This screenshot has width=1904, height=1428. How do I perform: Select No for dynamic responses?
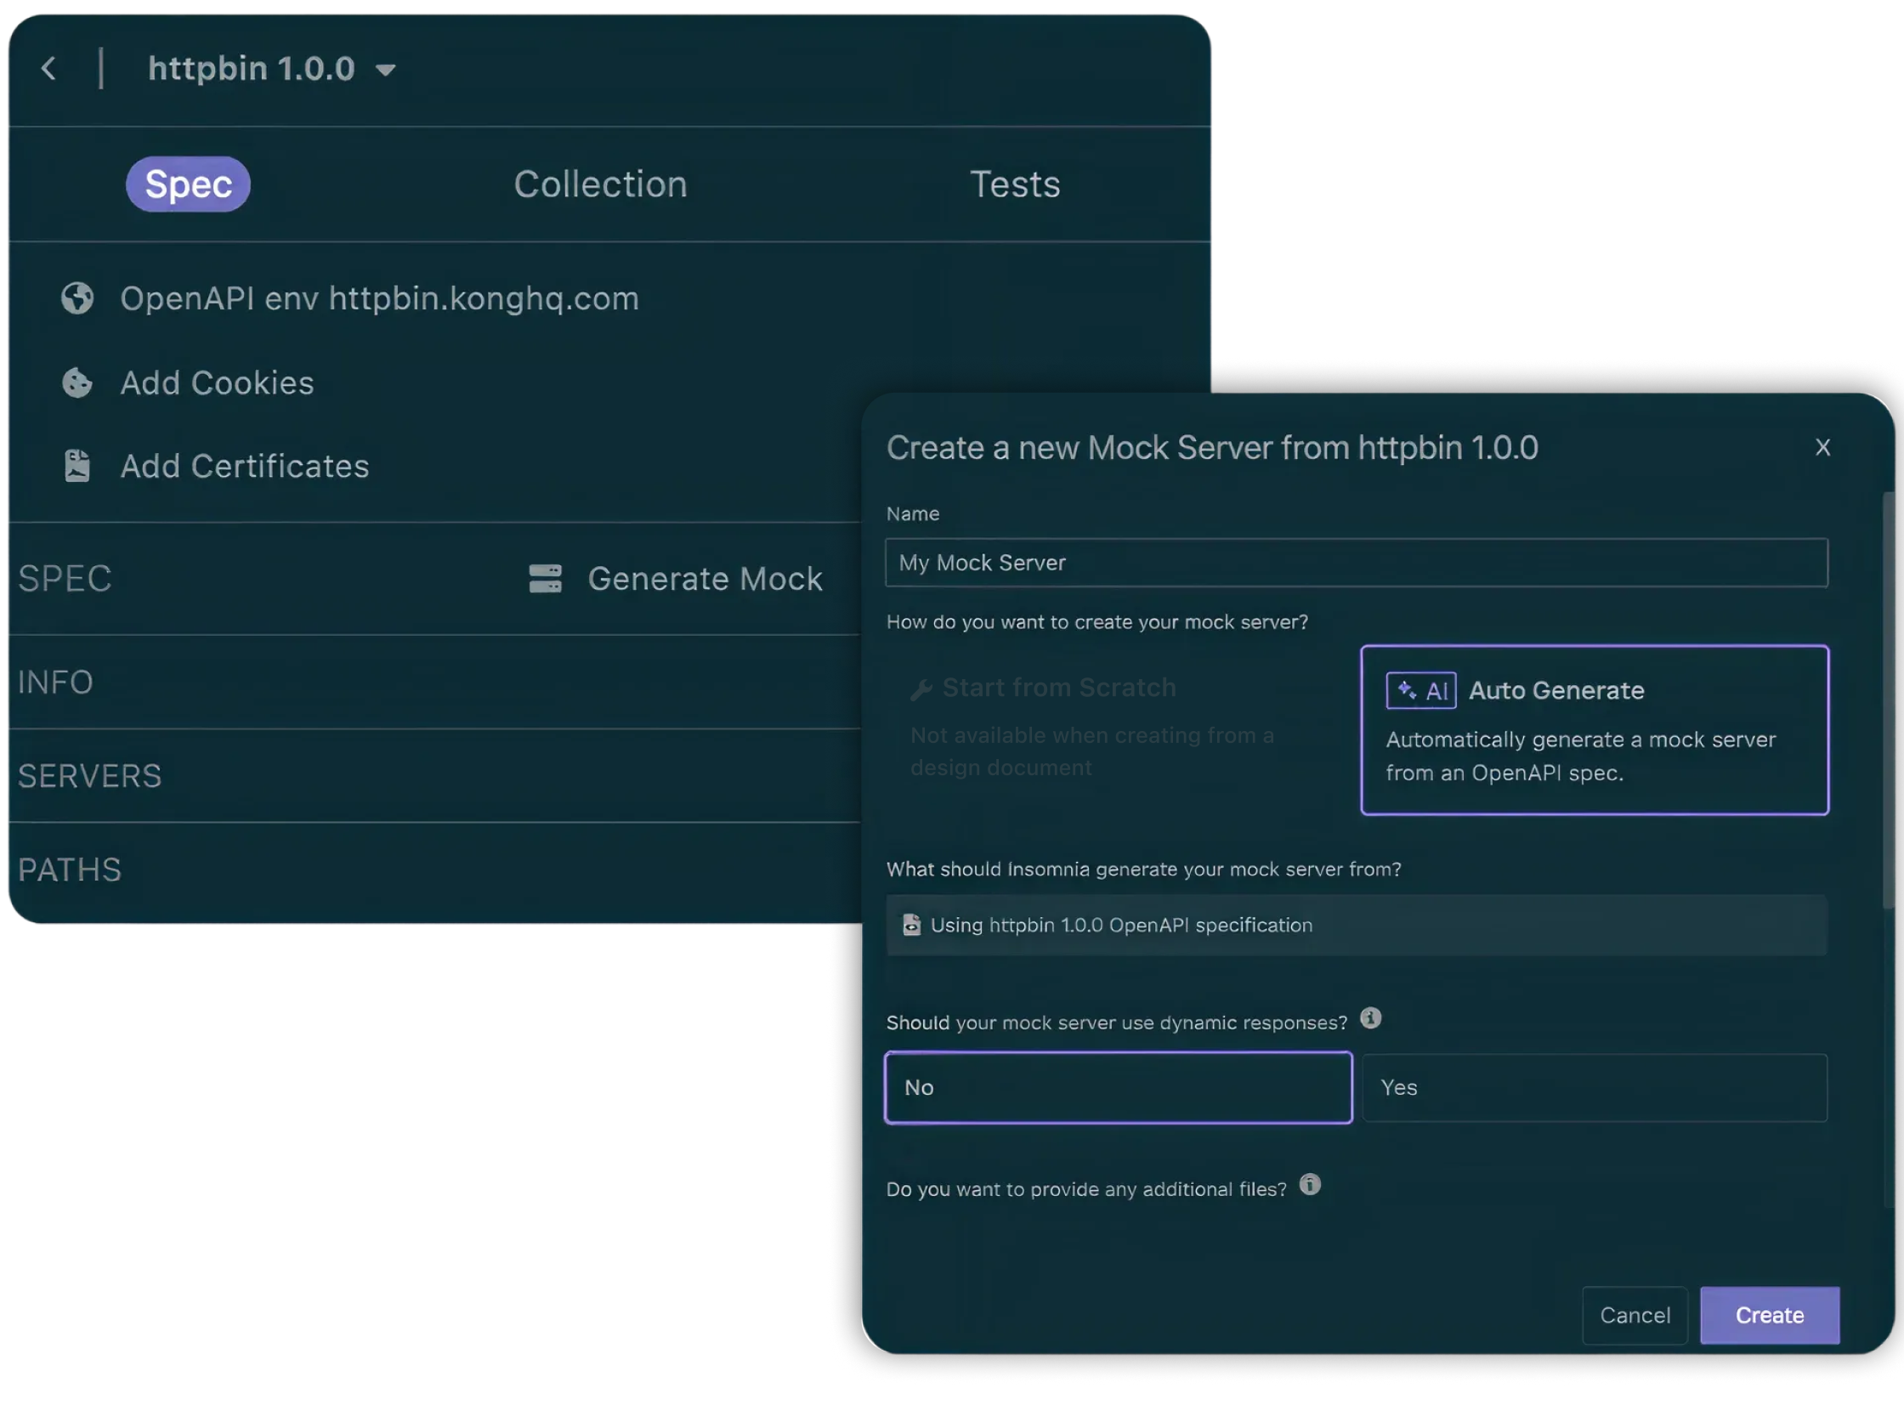(x=1117, y=1088)
